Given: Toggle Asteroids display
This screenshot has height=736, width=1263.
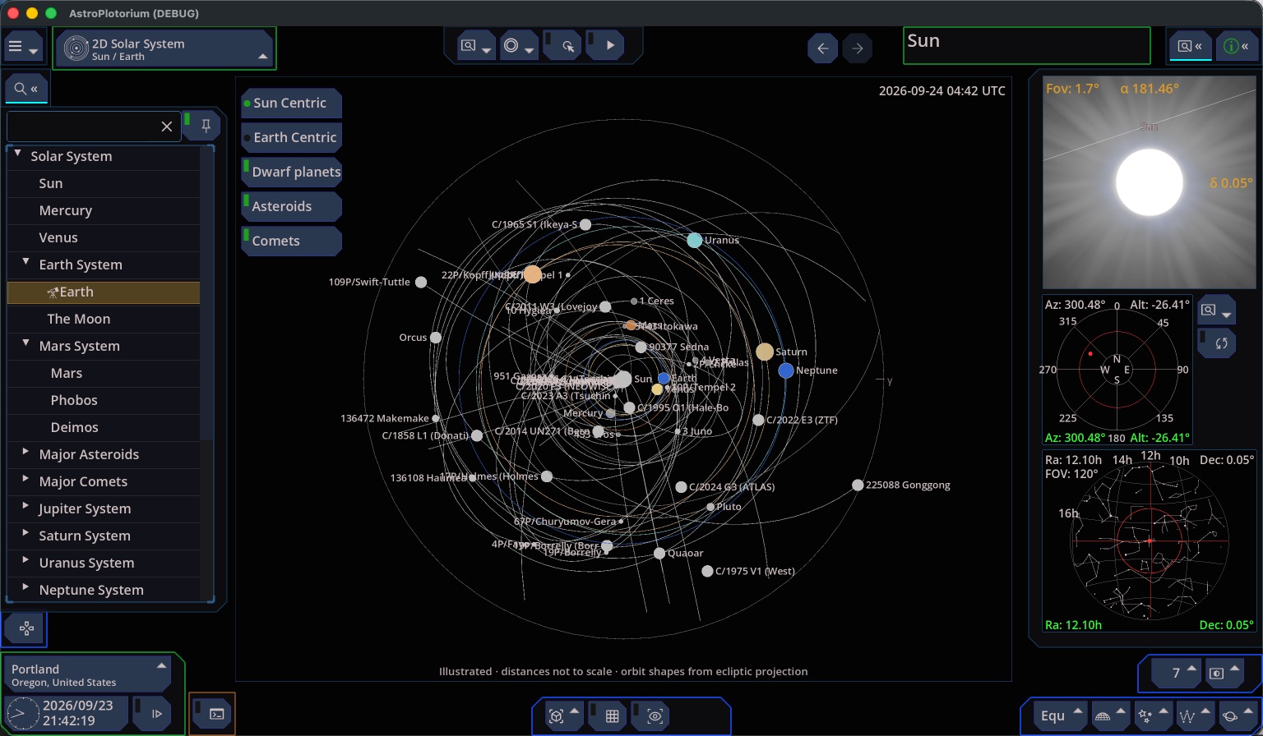Looking at the screenshot, I should (291, 207).
